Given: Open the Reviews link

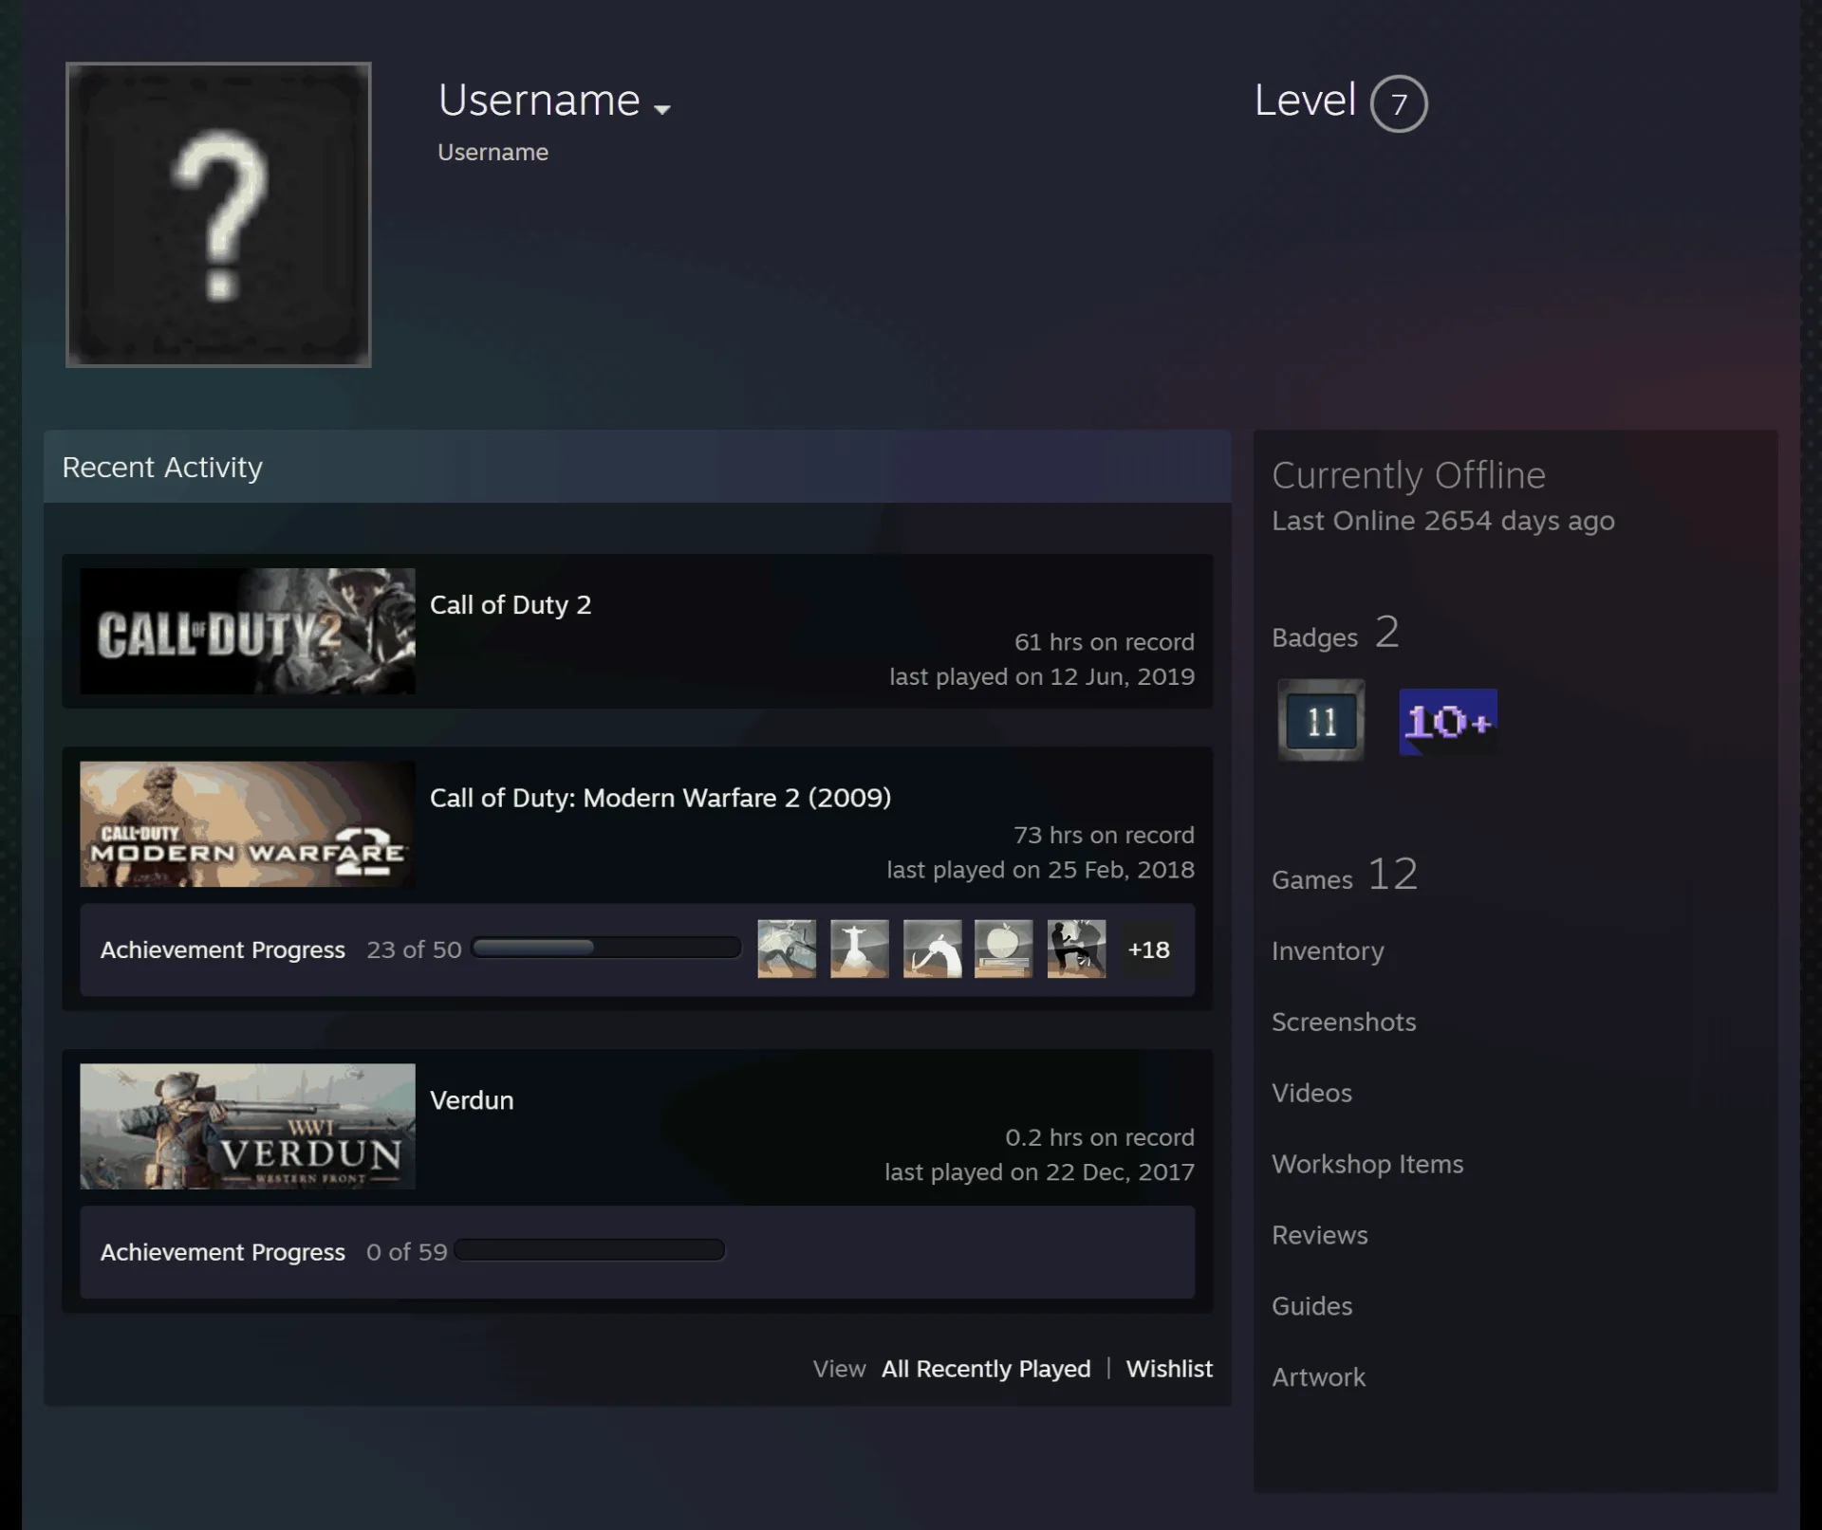Looking at the screenshot, I should [x=1320, y=1235].
